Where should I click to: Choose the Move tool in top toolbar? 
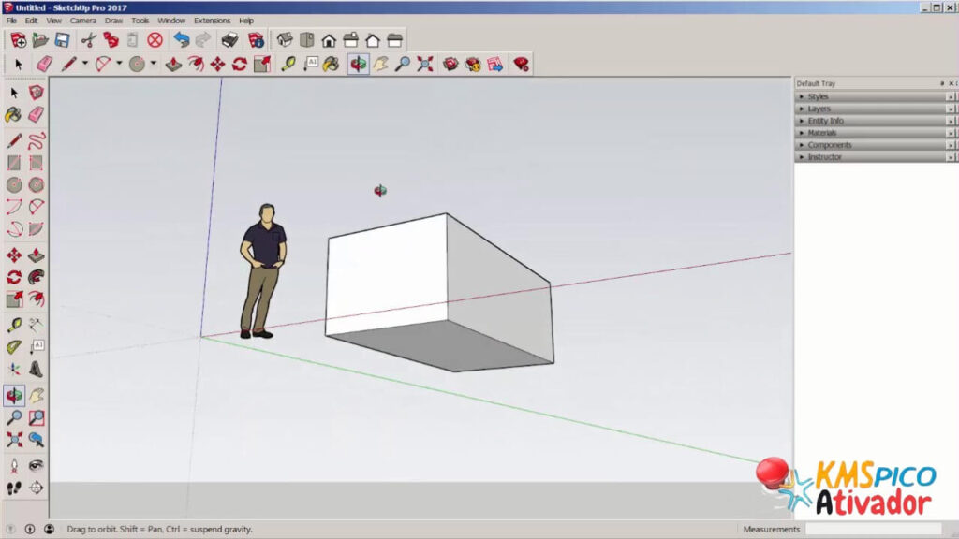coord(217,64)
